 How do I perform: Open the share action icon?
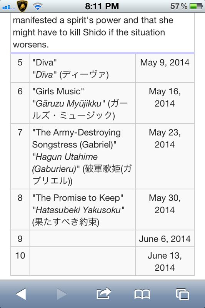pyautogui.click(x=104, y=293)
